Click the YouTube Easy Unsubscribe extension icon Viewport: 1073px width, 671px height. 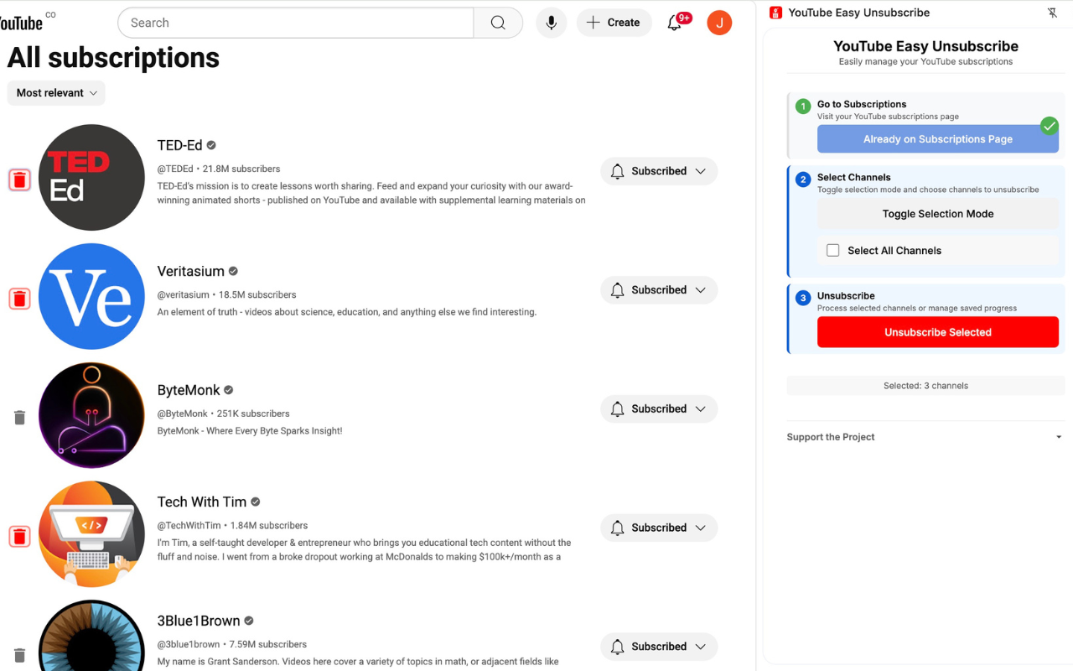pos(775,13)
